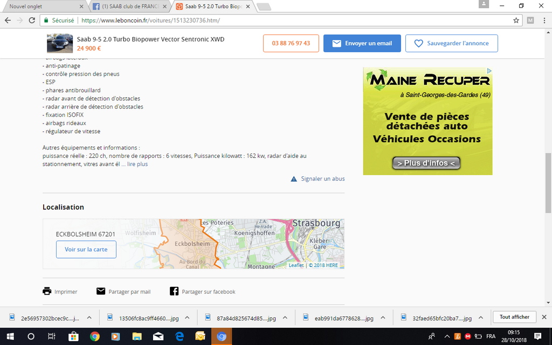552x345 pixels.
Task: Open File Explorer from the taskbar
Action: pos(137,336)
